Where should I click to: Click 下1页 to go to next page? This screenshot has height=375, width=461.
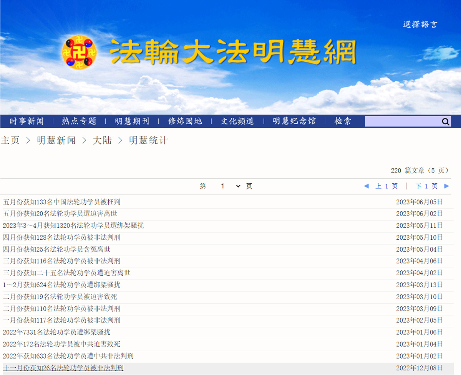point(426,186)
